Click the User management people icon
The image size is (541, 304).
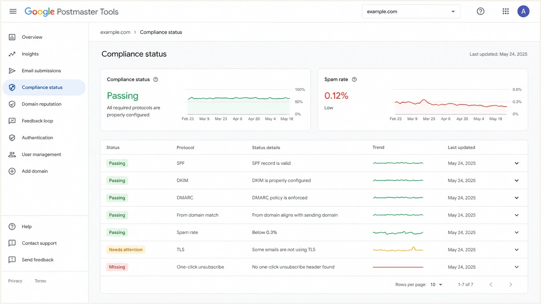(12, 154)
